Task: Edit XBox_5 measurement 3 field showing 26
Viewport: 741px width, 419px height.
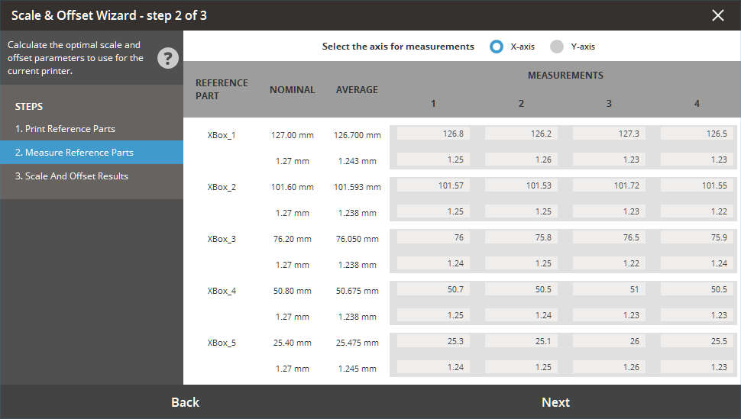Action: (x=609, y=341)
